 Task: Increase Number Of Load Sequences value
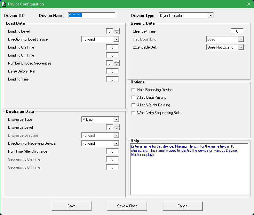(x=117, y=62)
